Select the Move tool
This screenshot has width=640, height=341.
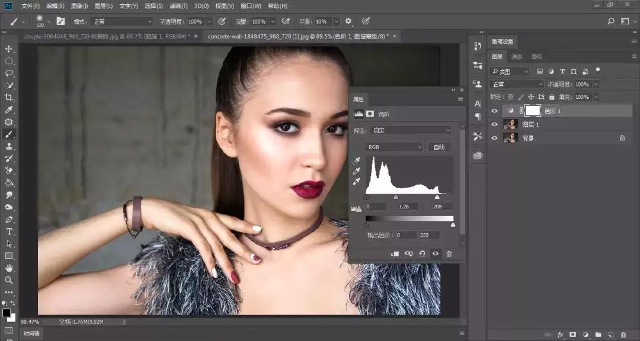9,49
